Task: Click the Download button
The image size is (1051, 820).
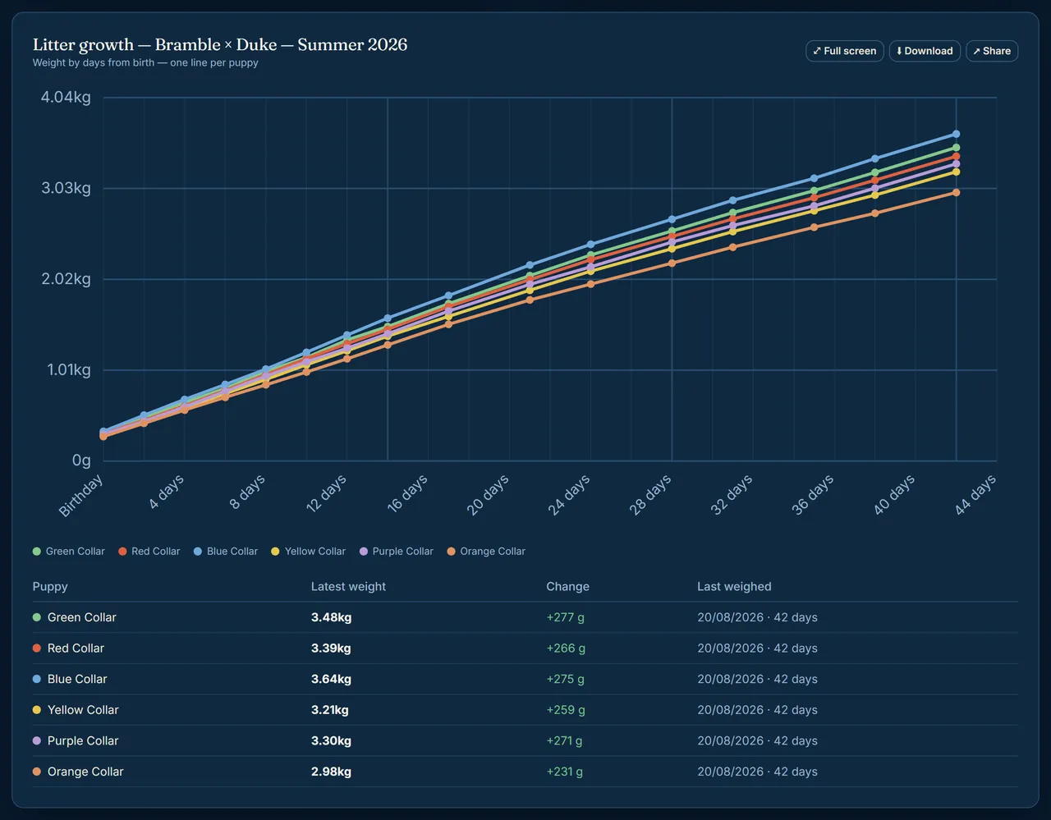Action: coord(925,51)
